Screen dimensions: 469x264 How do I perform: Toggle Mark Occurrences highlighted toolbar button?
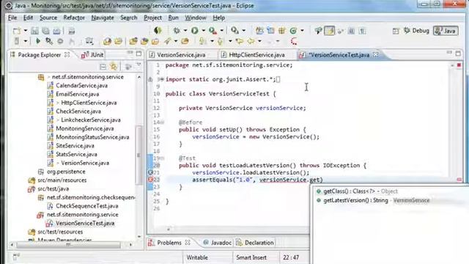click(x=329, y=31)
